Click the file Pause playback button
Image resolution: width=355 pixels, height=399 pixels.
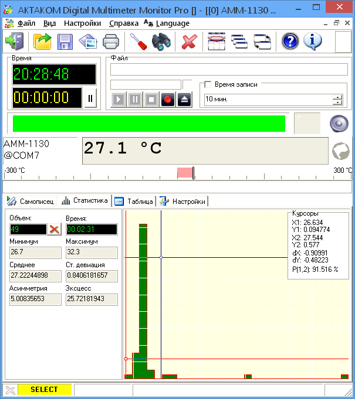tap(135, 99)
